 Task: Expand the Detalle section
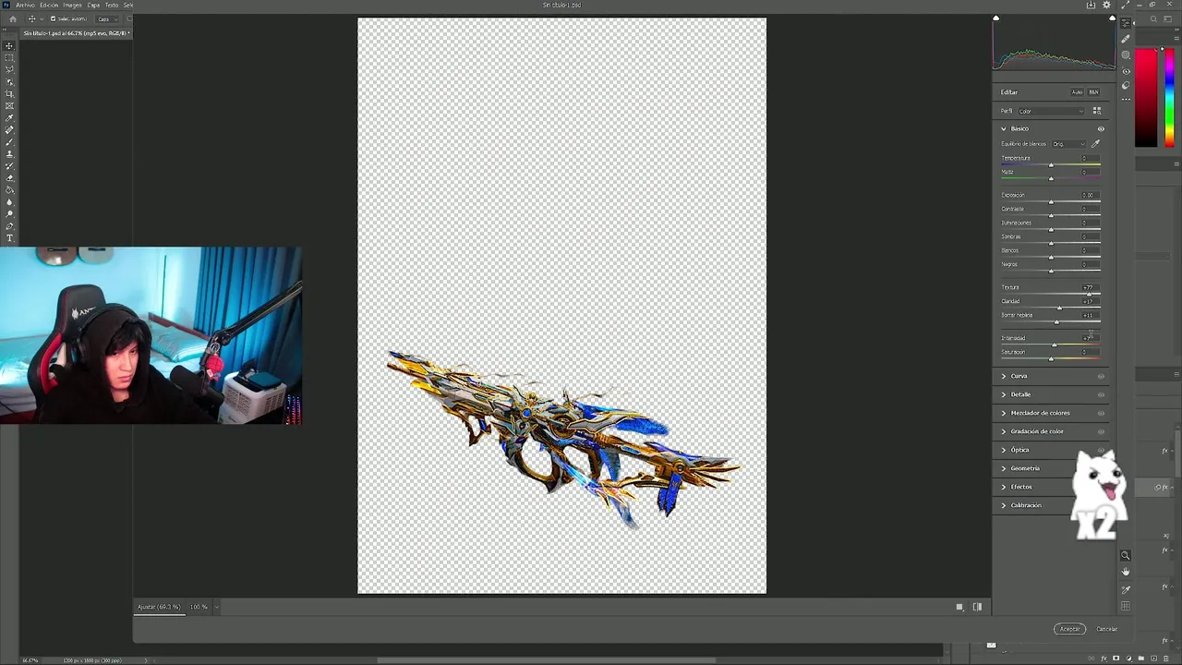(x=1004, y=394)
